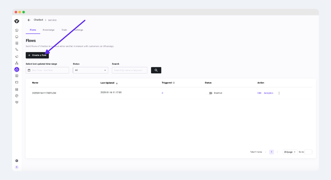Click the Edit link for the flow
331x180 pixels.
(259, 93)
